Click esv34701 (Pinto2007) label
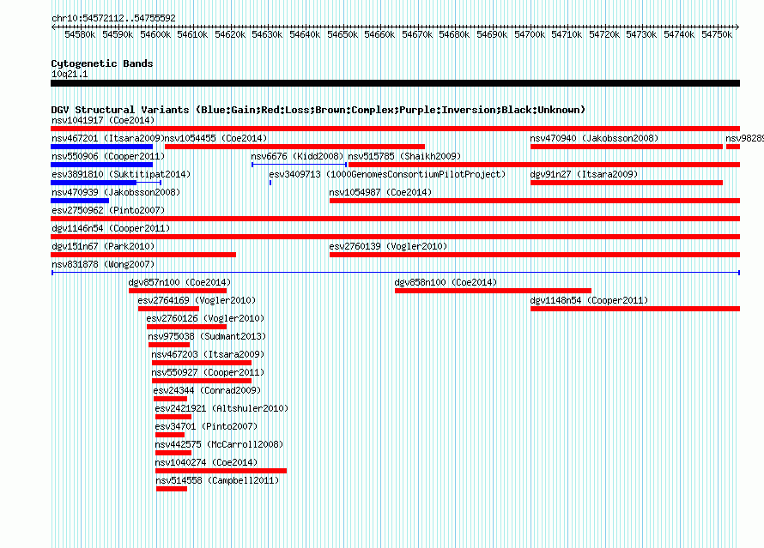This screenshot has height=548, width=764. point(206,426)
